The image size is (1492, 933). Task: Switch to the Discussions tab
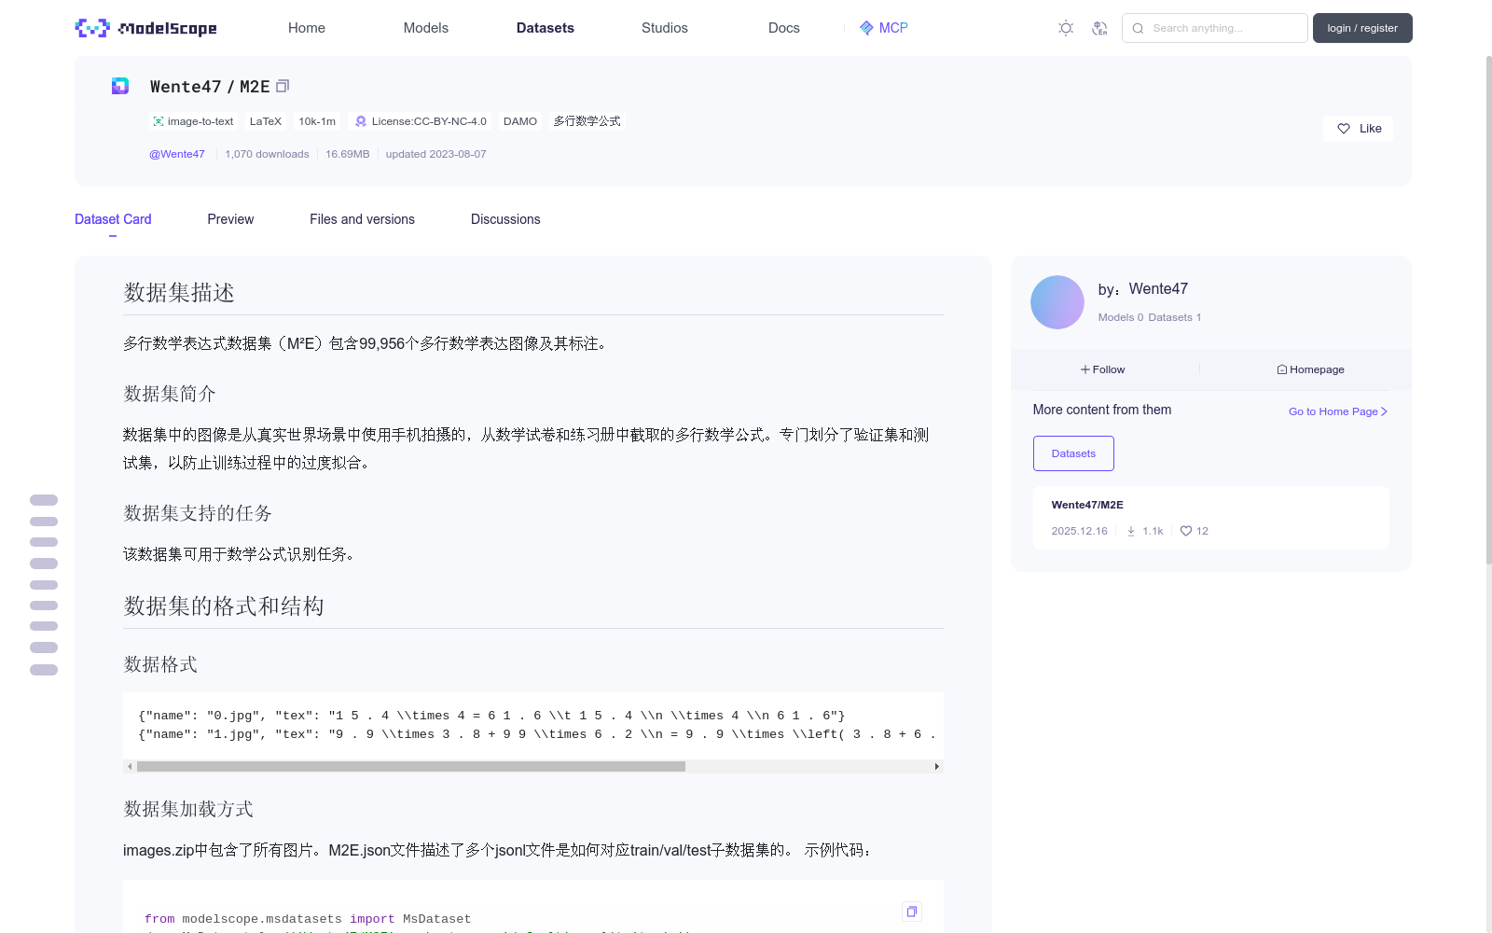505,219
